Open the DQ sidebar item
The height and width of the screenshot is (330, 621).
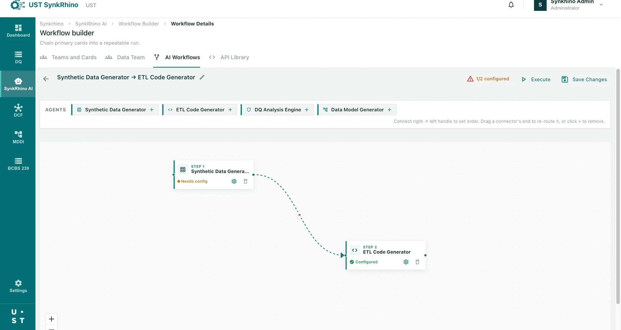click(18, 57)
